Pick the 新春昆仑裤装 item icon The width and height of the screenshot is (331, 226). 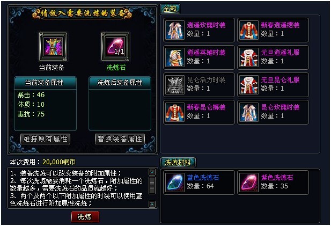click(x=175, y=112)
